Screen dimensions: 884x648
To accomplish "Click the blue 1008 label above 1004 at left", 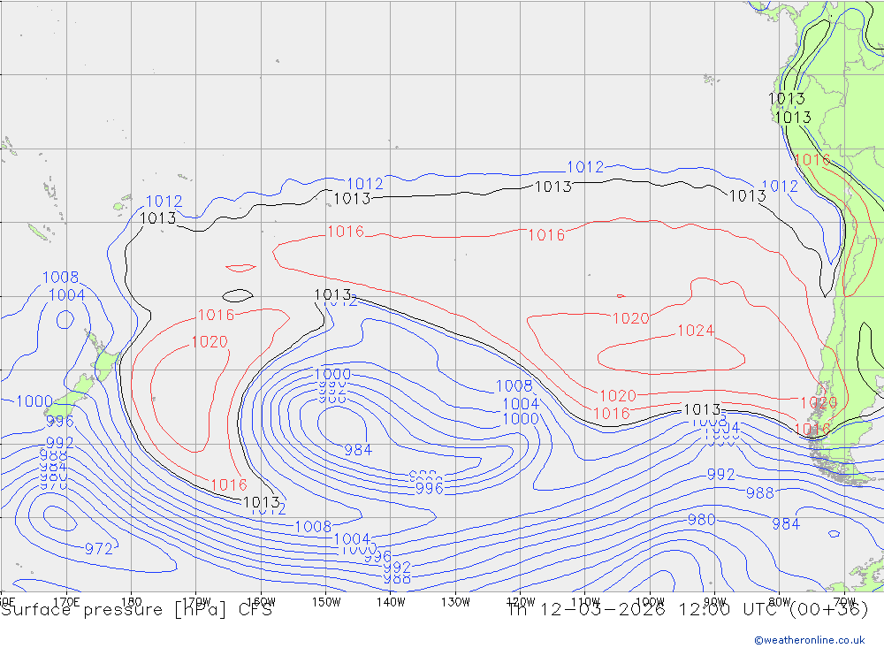I will pyautogui.click(x=60, y=278).
